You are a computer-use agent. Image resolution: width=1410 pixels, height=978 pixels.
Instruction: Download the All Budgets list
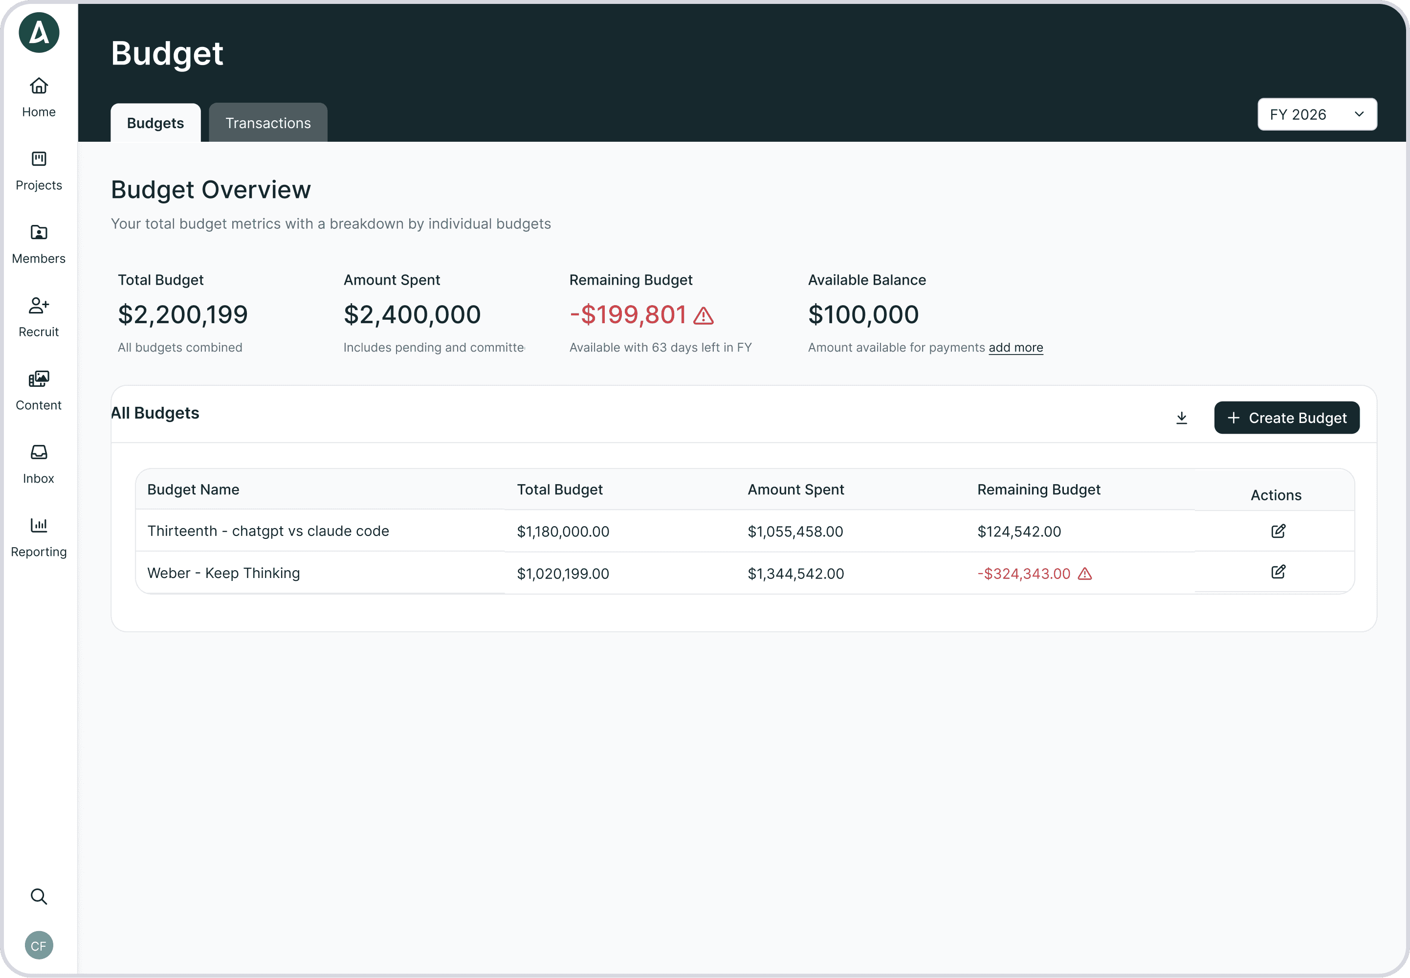(1182, 418)
